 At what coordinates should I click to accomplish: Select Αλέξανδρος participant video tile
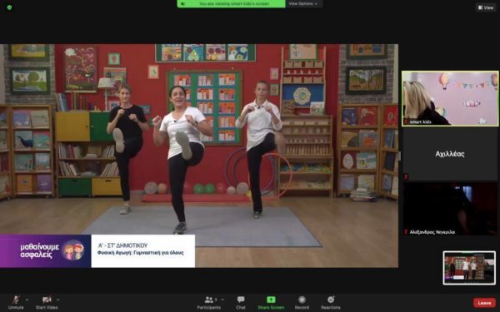[450, 209]
